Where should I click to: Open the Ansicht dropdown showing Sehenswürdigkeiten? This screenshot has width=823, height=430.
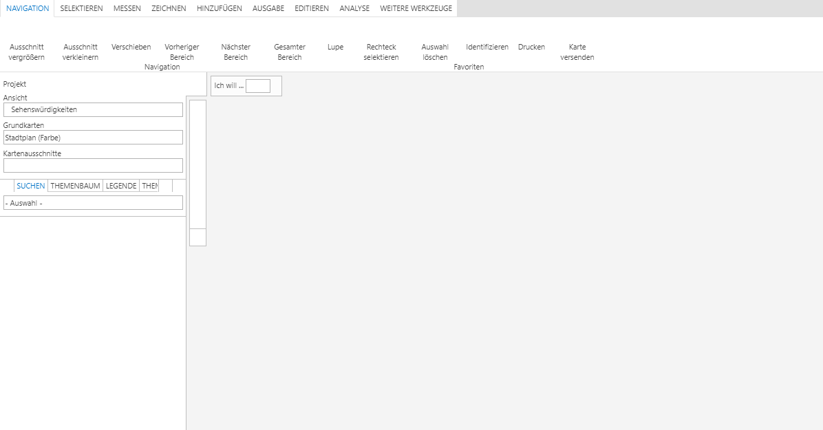click(93, 110)
